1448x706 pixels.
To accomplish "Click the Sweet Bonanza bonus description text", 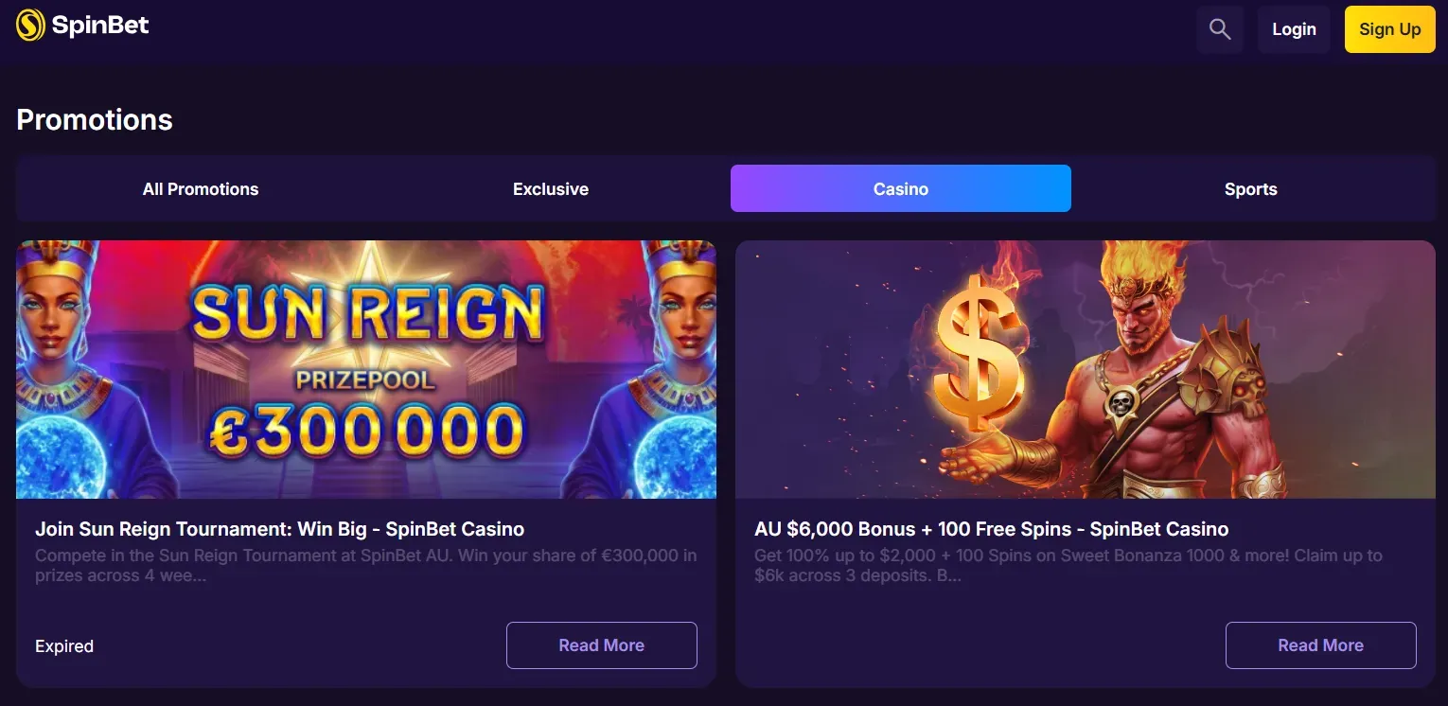I will coord(1069,565).
